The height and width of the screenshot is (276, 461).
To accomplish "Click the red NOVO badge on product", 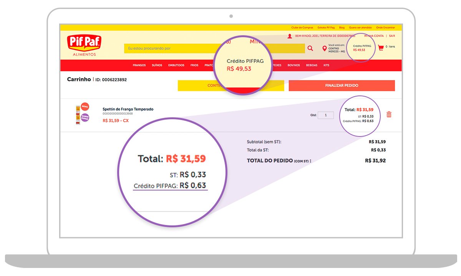I will tap(85, 107).
